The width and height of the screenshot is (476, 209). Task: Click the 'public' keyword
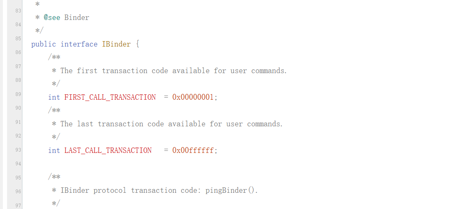tap(44, 44)
